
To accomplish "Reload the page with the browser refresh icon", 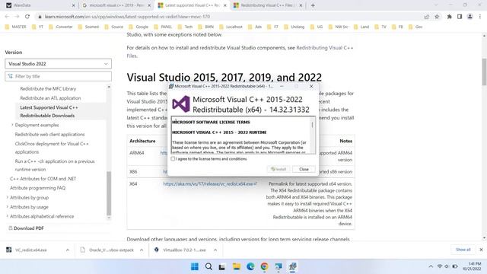I will (x=27, y=17).
